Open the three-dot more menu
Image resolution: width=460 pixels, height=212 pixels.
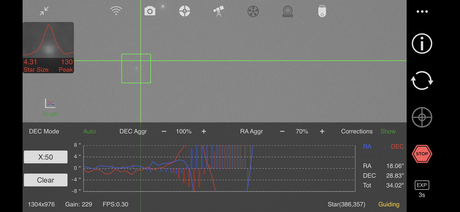pos(422,12)
